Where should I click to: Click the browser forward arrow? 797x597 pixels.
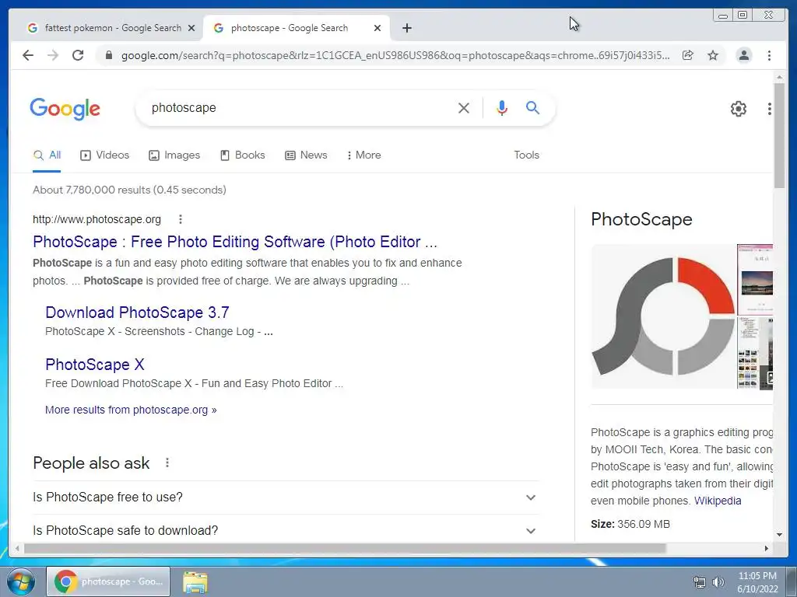click(x=53, y=55)
